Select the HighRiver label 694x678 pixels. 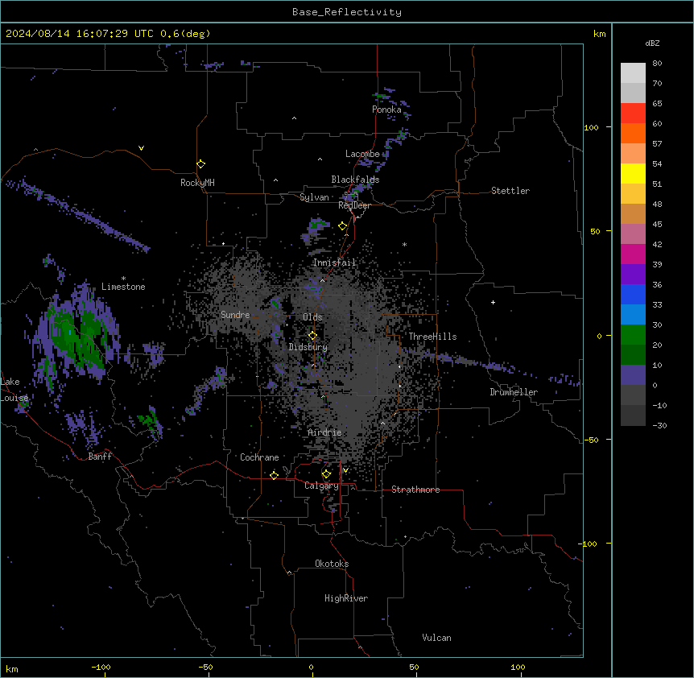[346, 598]
